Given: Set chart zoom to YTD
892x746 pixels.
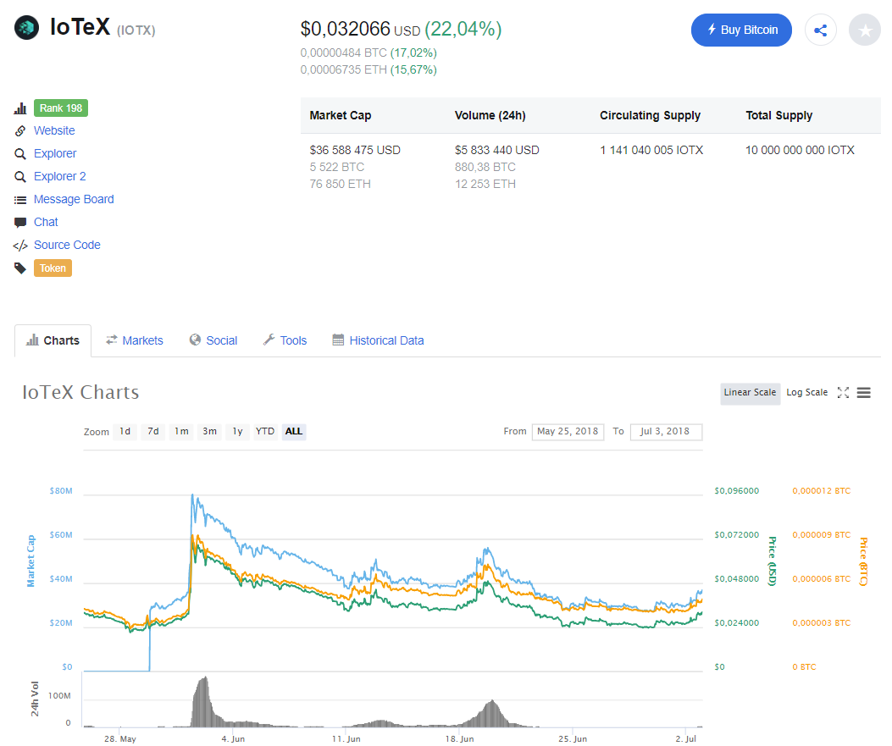Looking at the screenshot, I should coord(265,432).
